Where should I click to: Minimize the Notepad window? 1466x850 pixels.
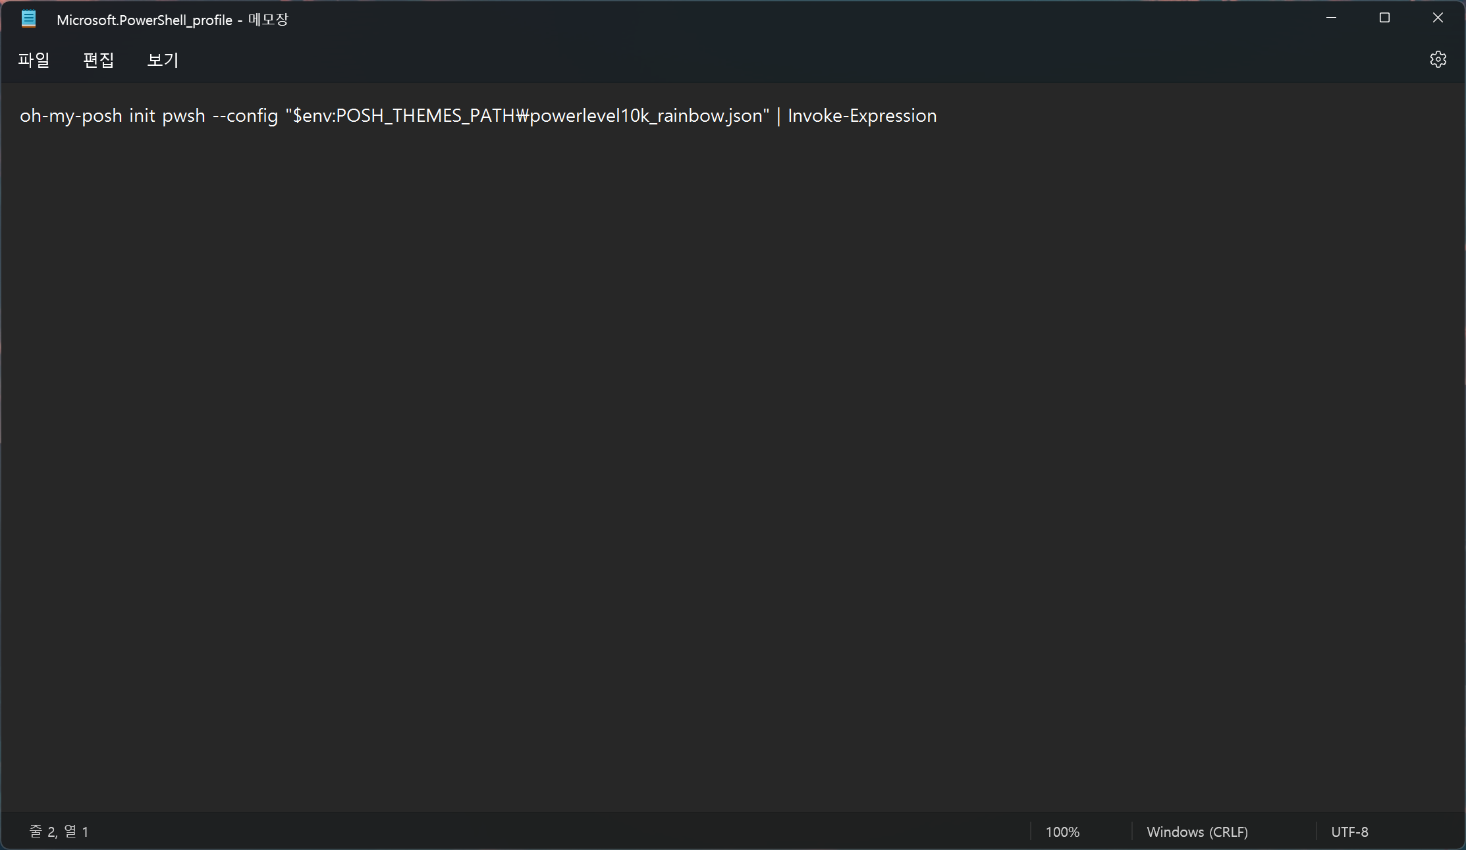point(1331,18)
